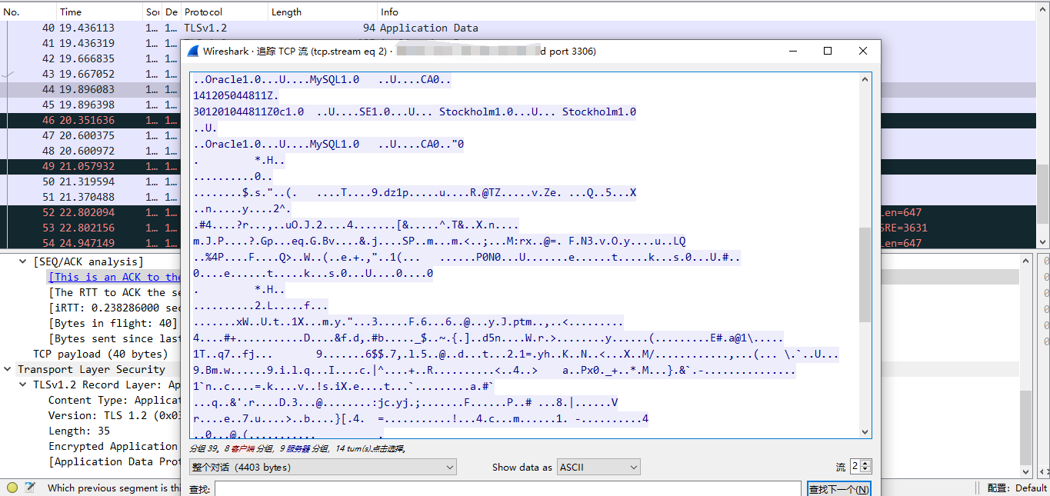The height and width of the screenshot is (496, 1050).
Task: Select packet 42 at time 19.666835
Action: pos(91,58)
